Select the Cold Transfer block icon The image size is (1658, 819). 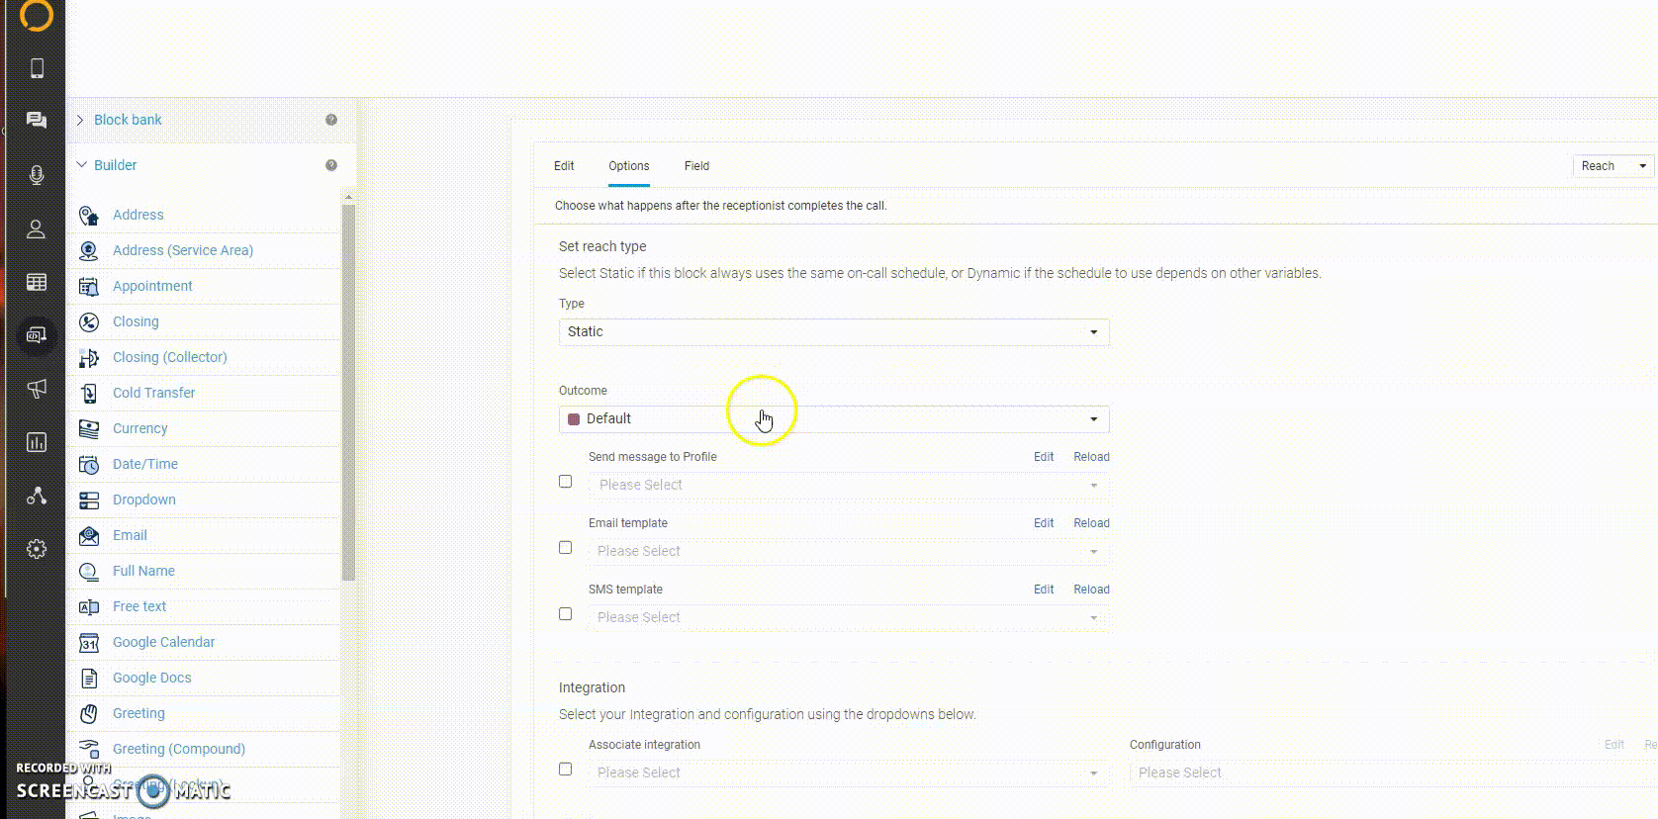tap(89, 394)
